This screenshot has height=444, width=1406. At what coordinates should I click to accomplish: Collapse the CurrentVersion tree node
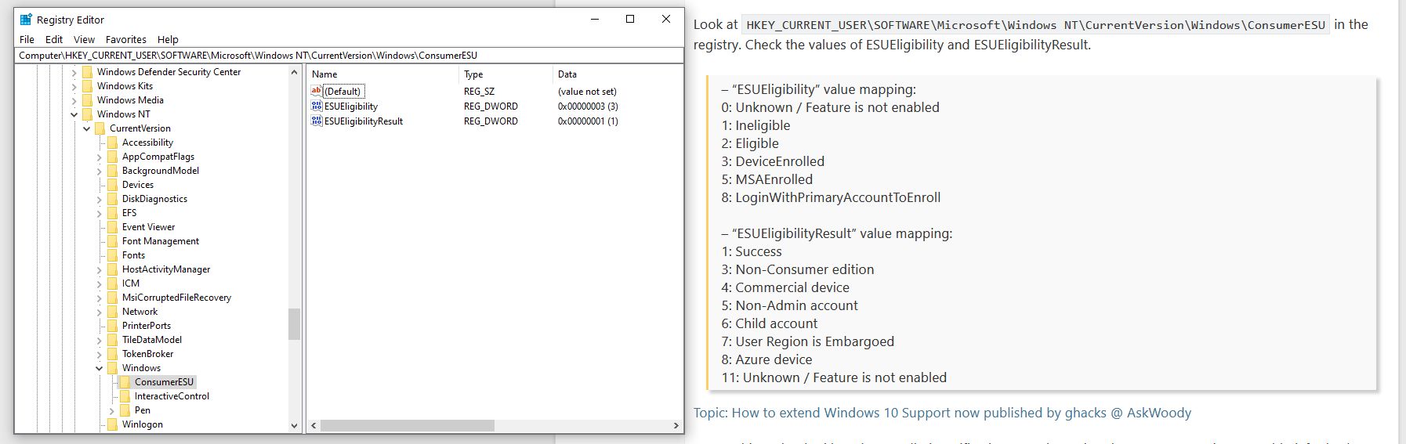[87, 128]
